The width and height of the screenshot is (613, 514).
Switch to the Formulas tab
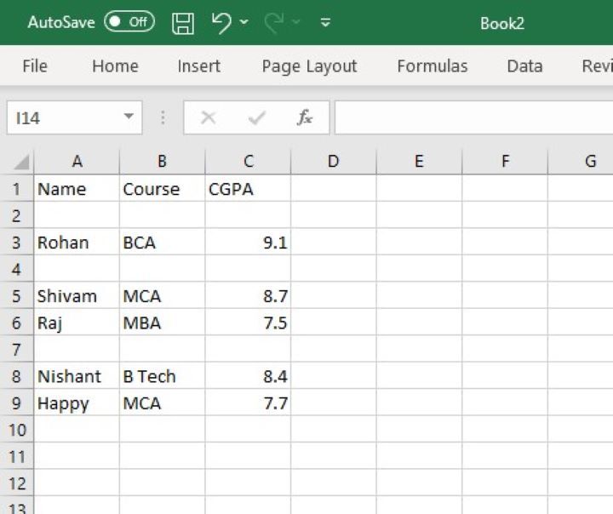point(433,66)
